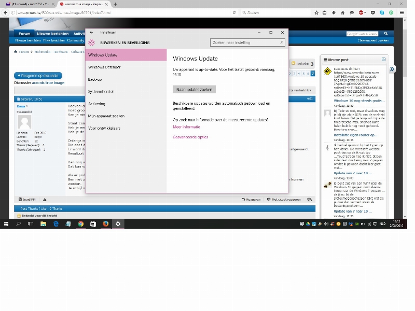The width and height of the screenshot is (415, 311).
Task: Click the Forum tab in the site navigation
Action: click(24, 34)
